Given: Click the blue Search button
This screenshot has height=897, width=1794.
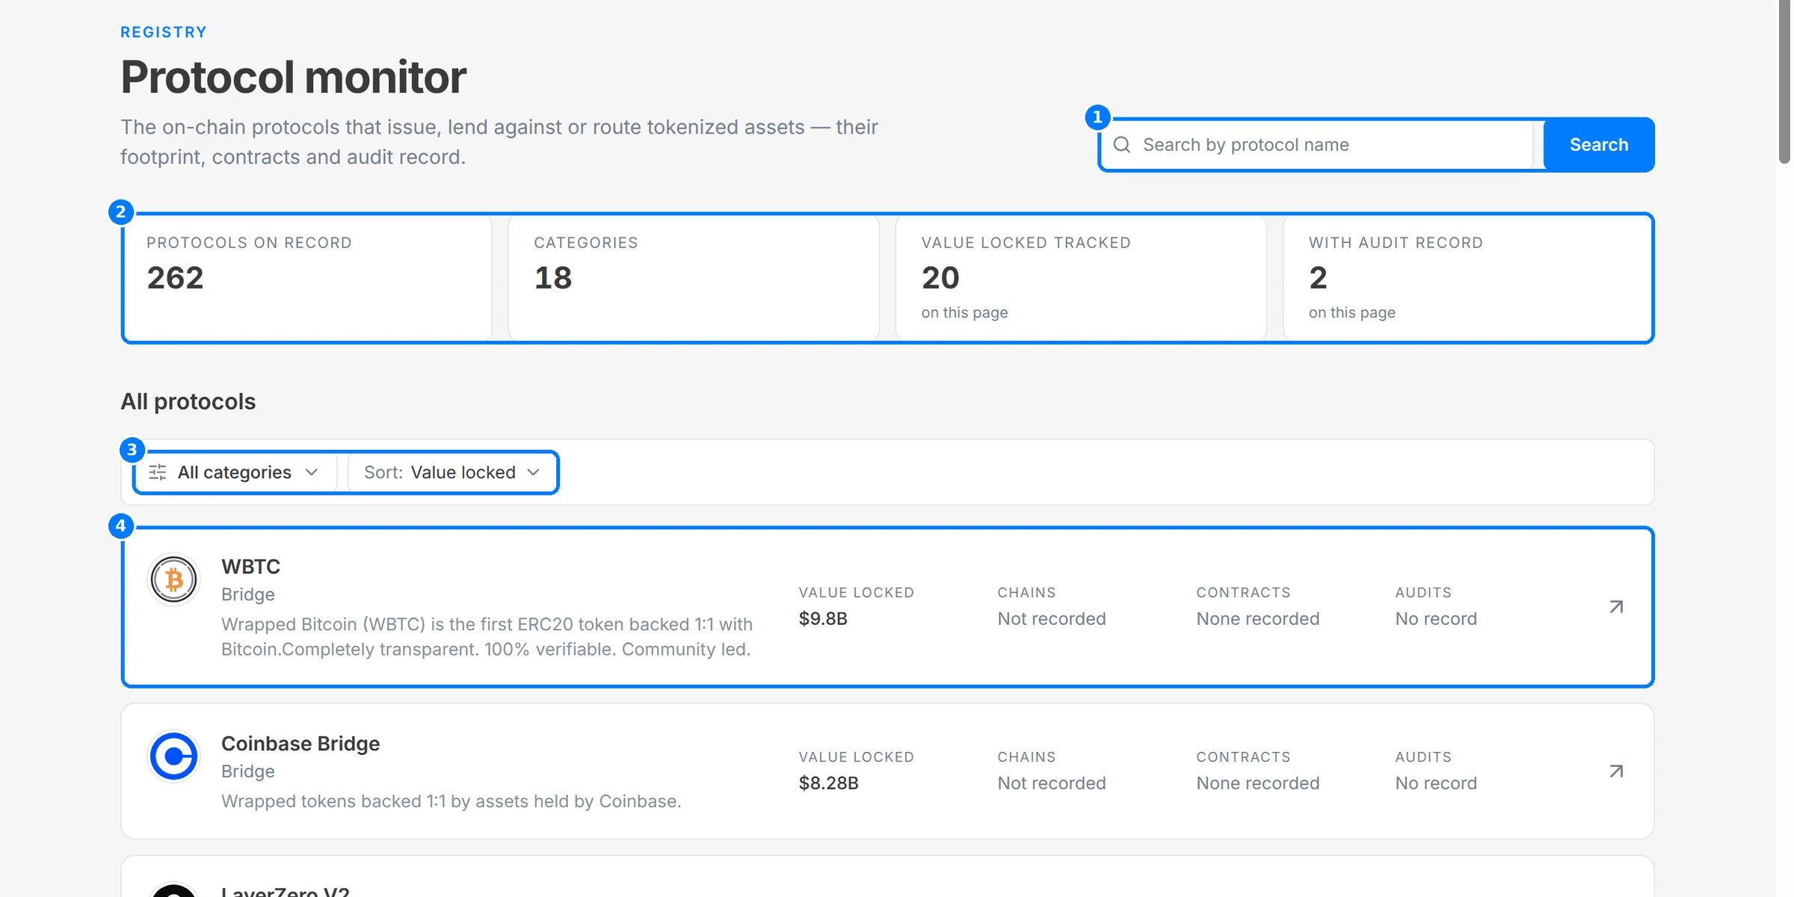Looking at the screenshot, I should coord(1598,144).
